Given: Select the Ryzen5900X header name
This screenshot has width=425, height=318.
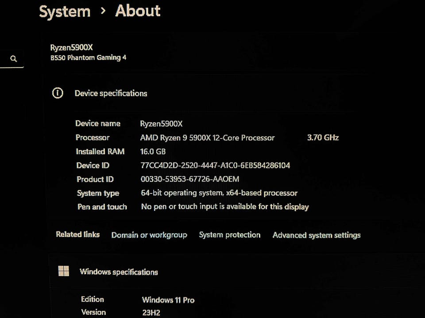Looking at the screenshot, I should 72,48.
